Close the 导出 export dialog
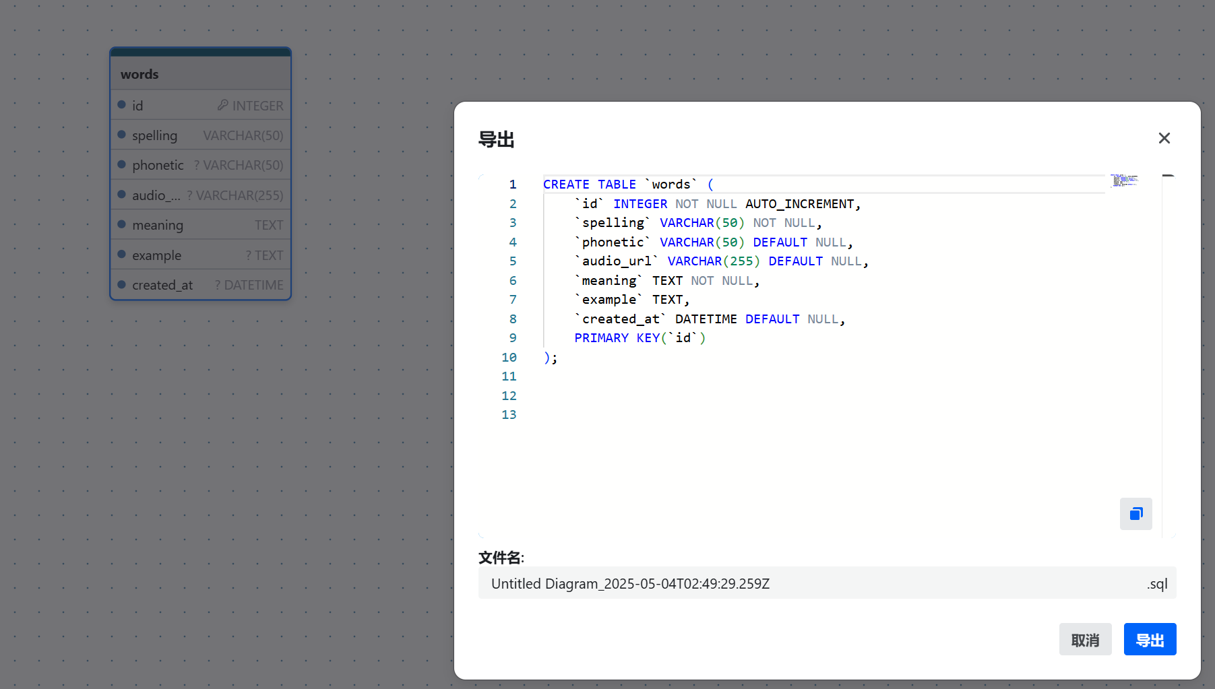 pyautogui.click(x=1164, y=138)
